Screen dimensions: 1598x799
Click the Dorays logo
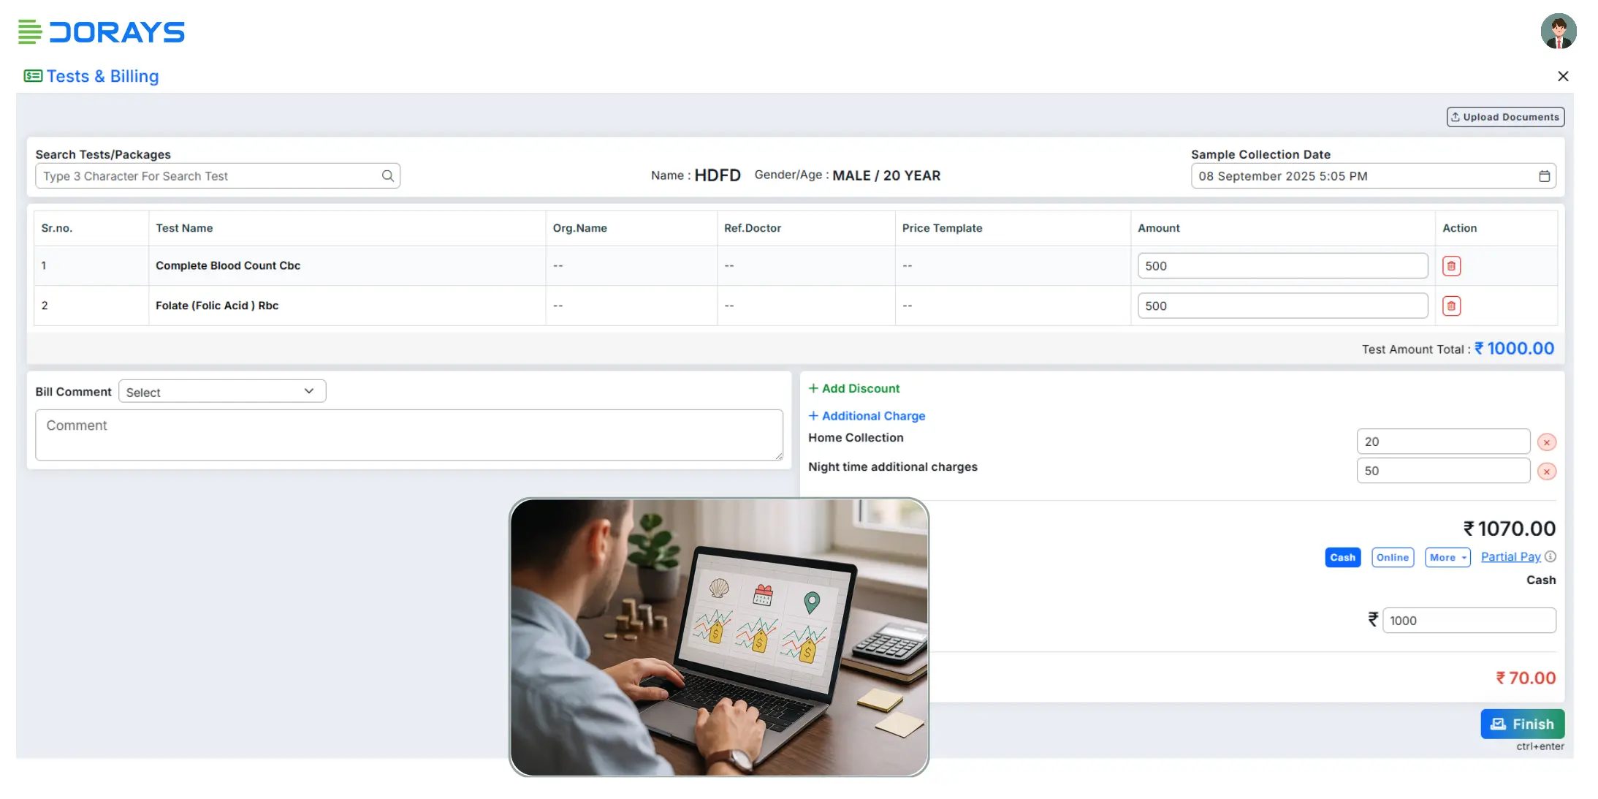(102, 32)
